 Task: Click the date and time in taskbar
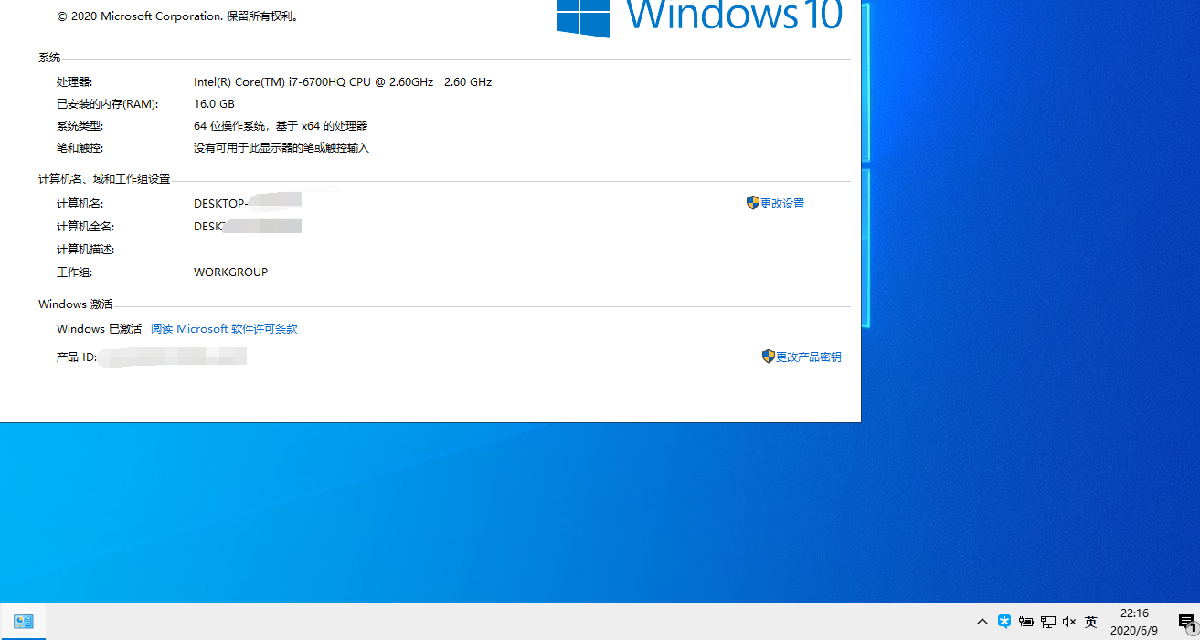[x=1133, y=621]
